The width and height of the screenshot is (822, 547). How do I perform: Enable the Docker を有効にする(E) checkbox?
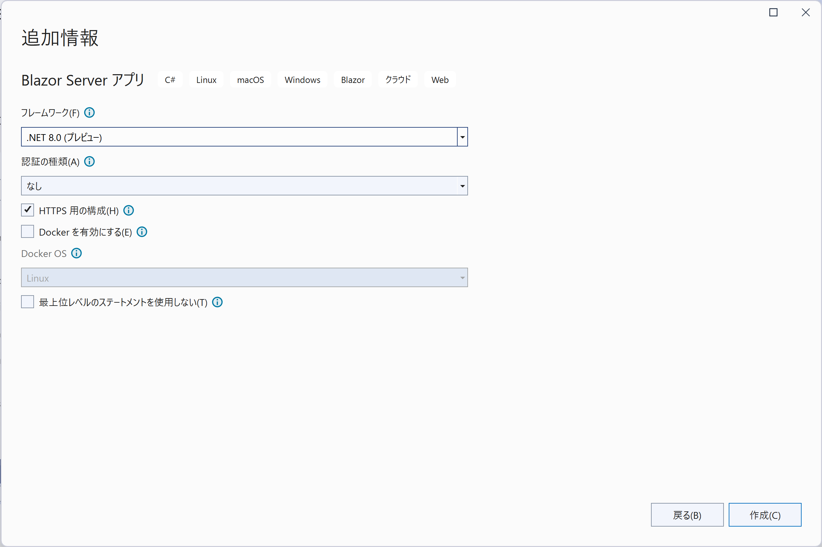pyautogui.click(x=28, y=232)
